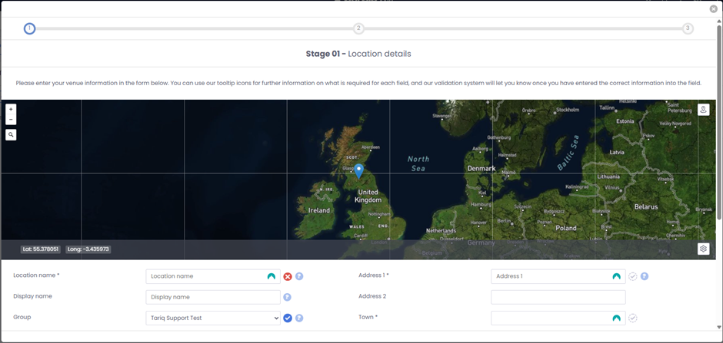Click the map locate-me pin icon
Screen dimensions: 723x343
pyautogui.click(x=703, y=110)
